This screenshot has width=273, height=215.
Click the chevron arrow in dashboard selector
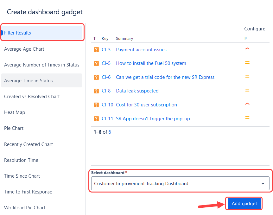point(263,183)
